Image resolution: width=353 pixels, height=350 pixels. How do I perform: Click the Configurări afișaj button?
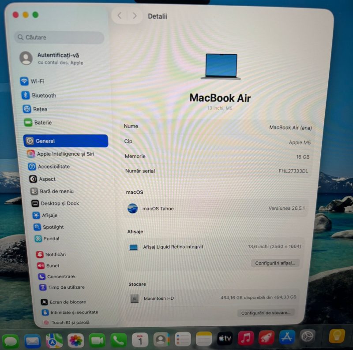point(275,263)
